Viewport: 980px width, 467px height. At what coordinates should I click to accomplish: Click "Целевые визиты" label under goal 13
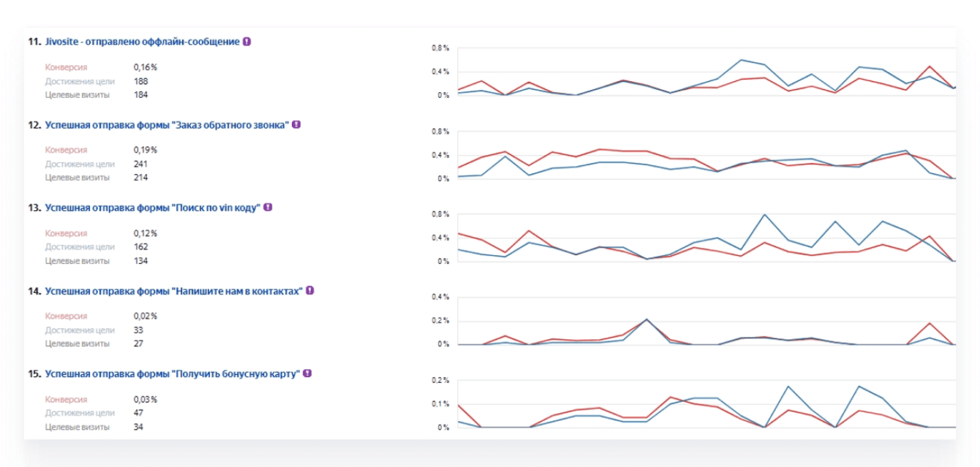[x=78, y=261]
